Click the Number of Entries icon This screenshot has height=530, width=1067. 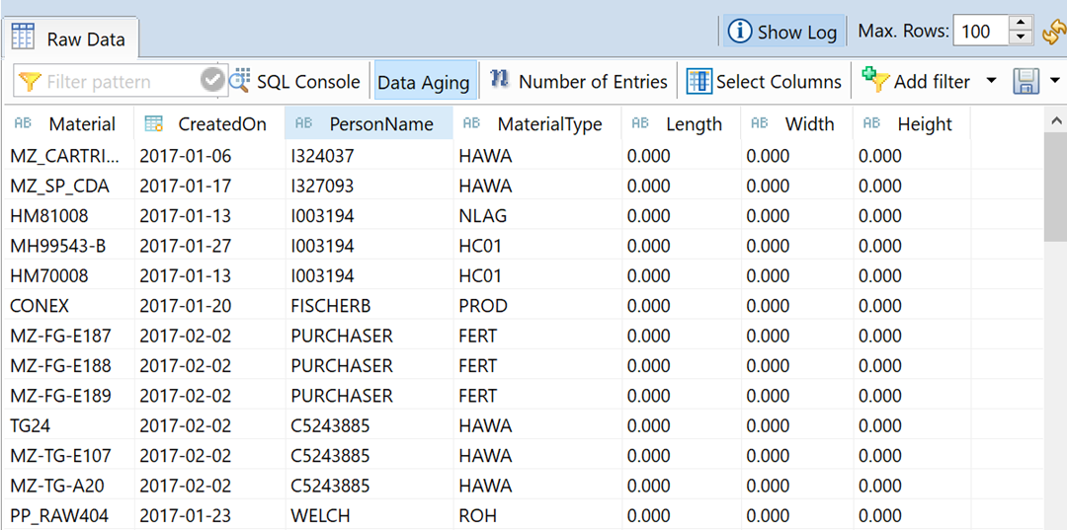pos(500,80)
